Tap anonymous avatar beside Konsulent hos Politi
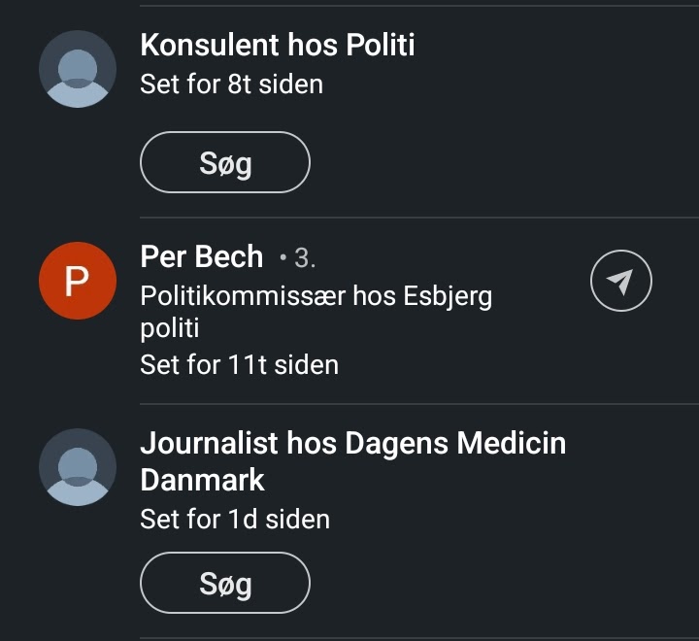This screenshot has height=641, width=699. [78, 69]
